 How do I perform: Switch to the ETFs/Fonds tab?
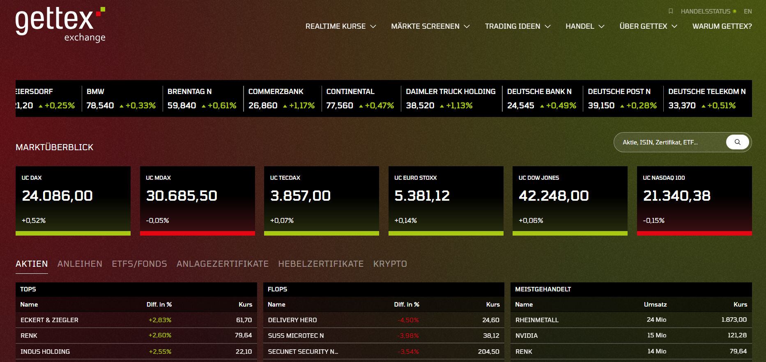[139, 264]
